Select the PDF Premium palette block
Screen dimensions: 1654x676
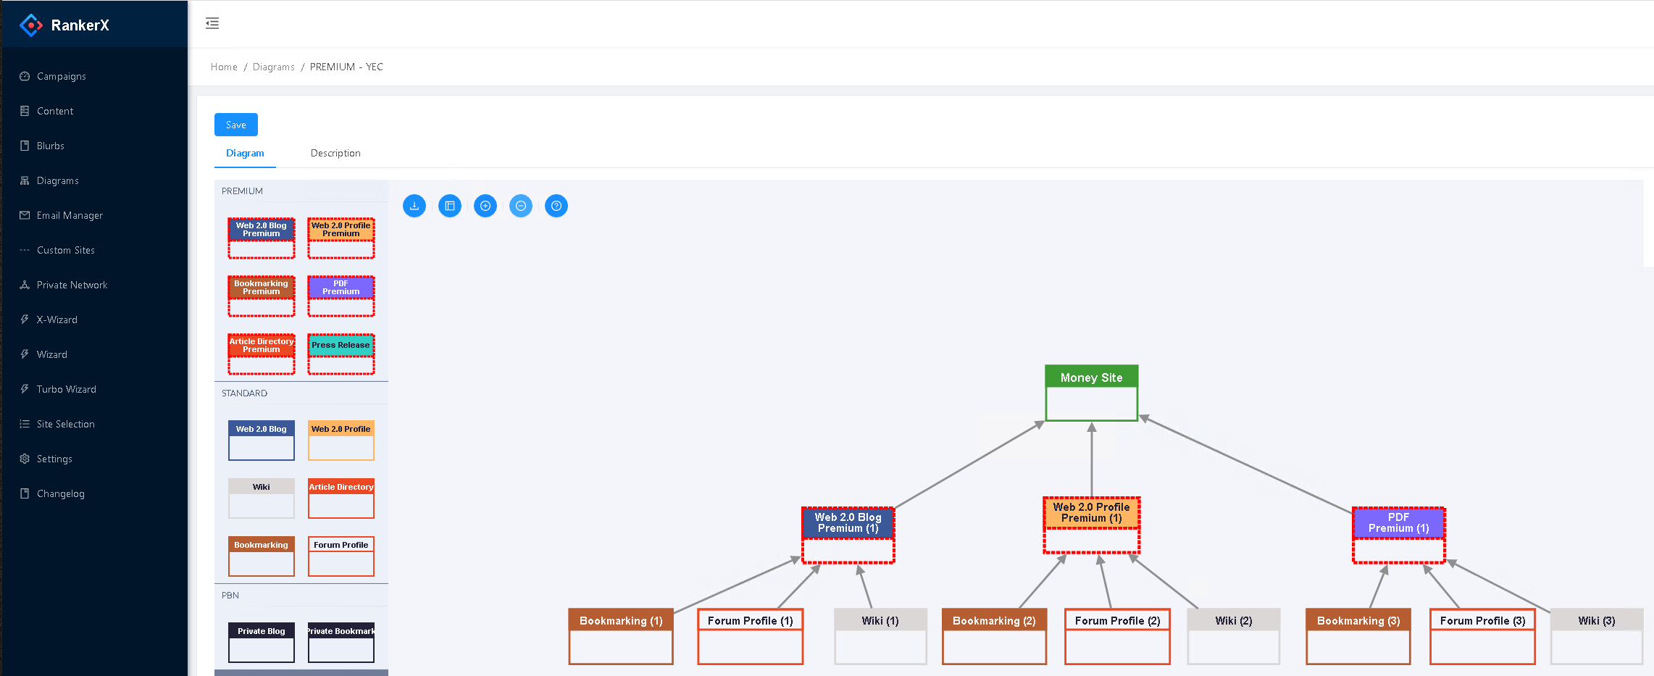[341, 296]
